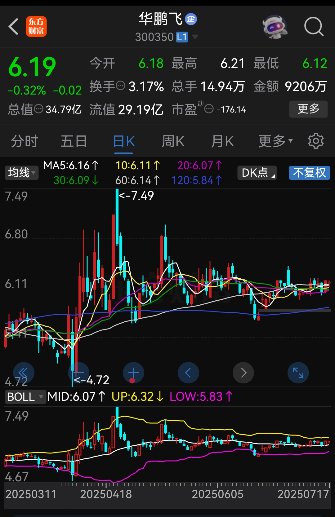
Task: Move chart left with left arrow
Action: click(188, 373)
